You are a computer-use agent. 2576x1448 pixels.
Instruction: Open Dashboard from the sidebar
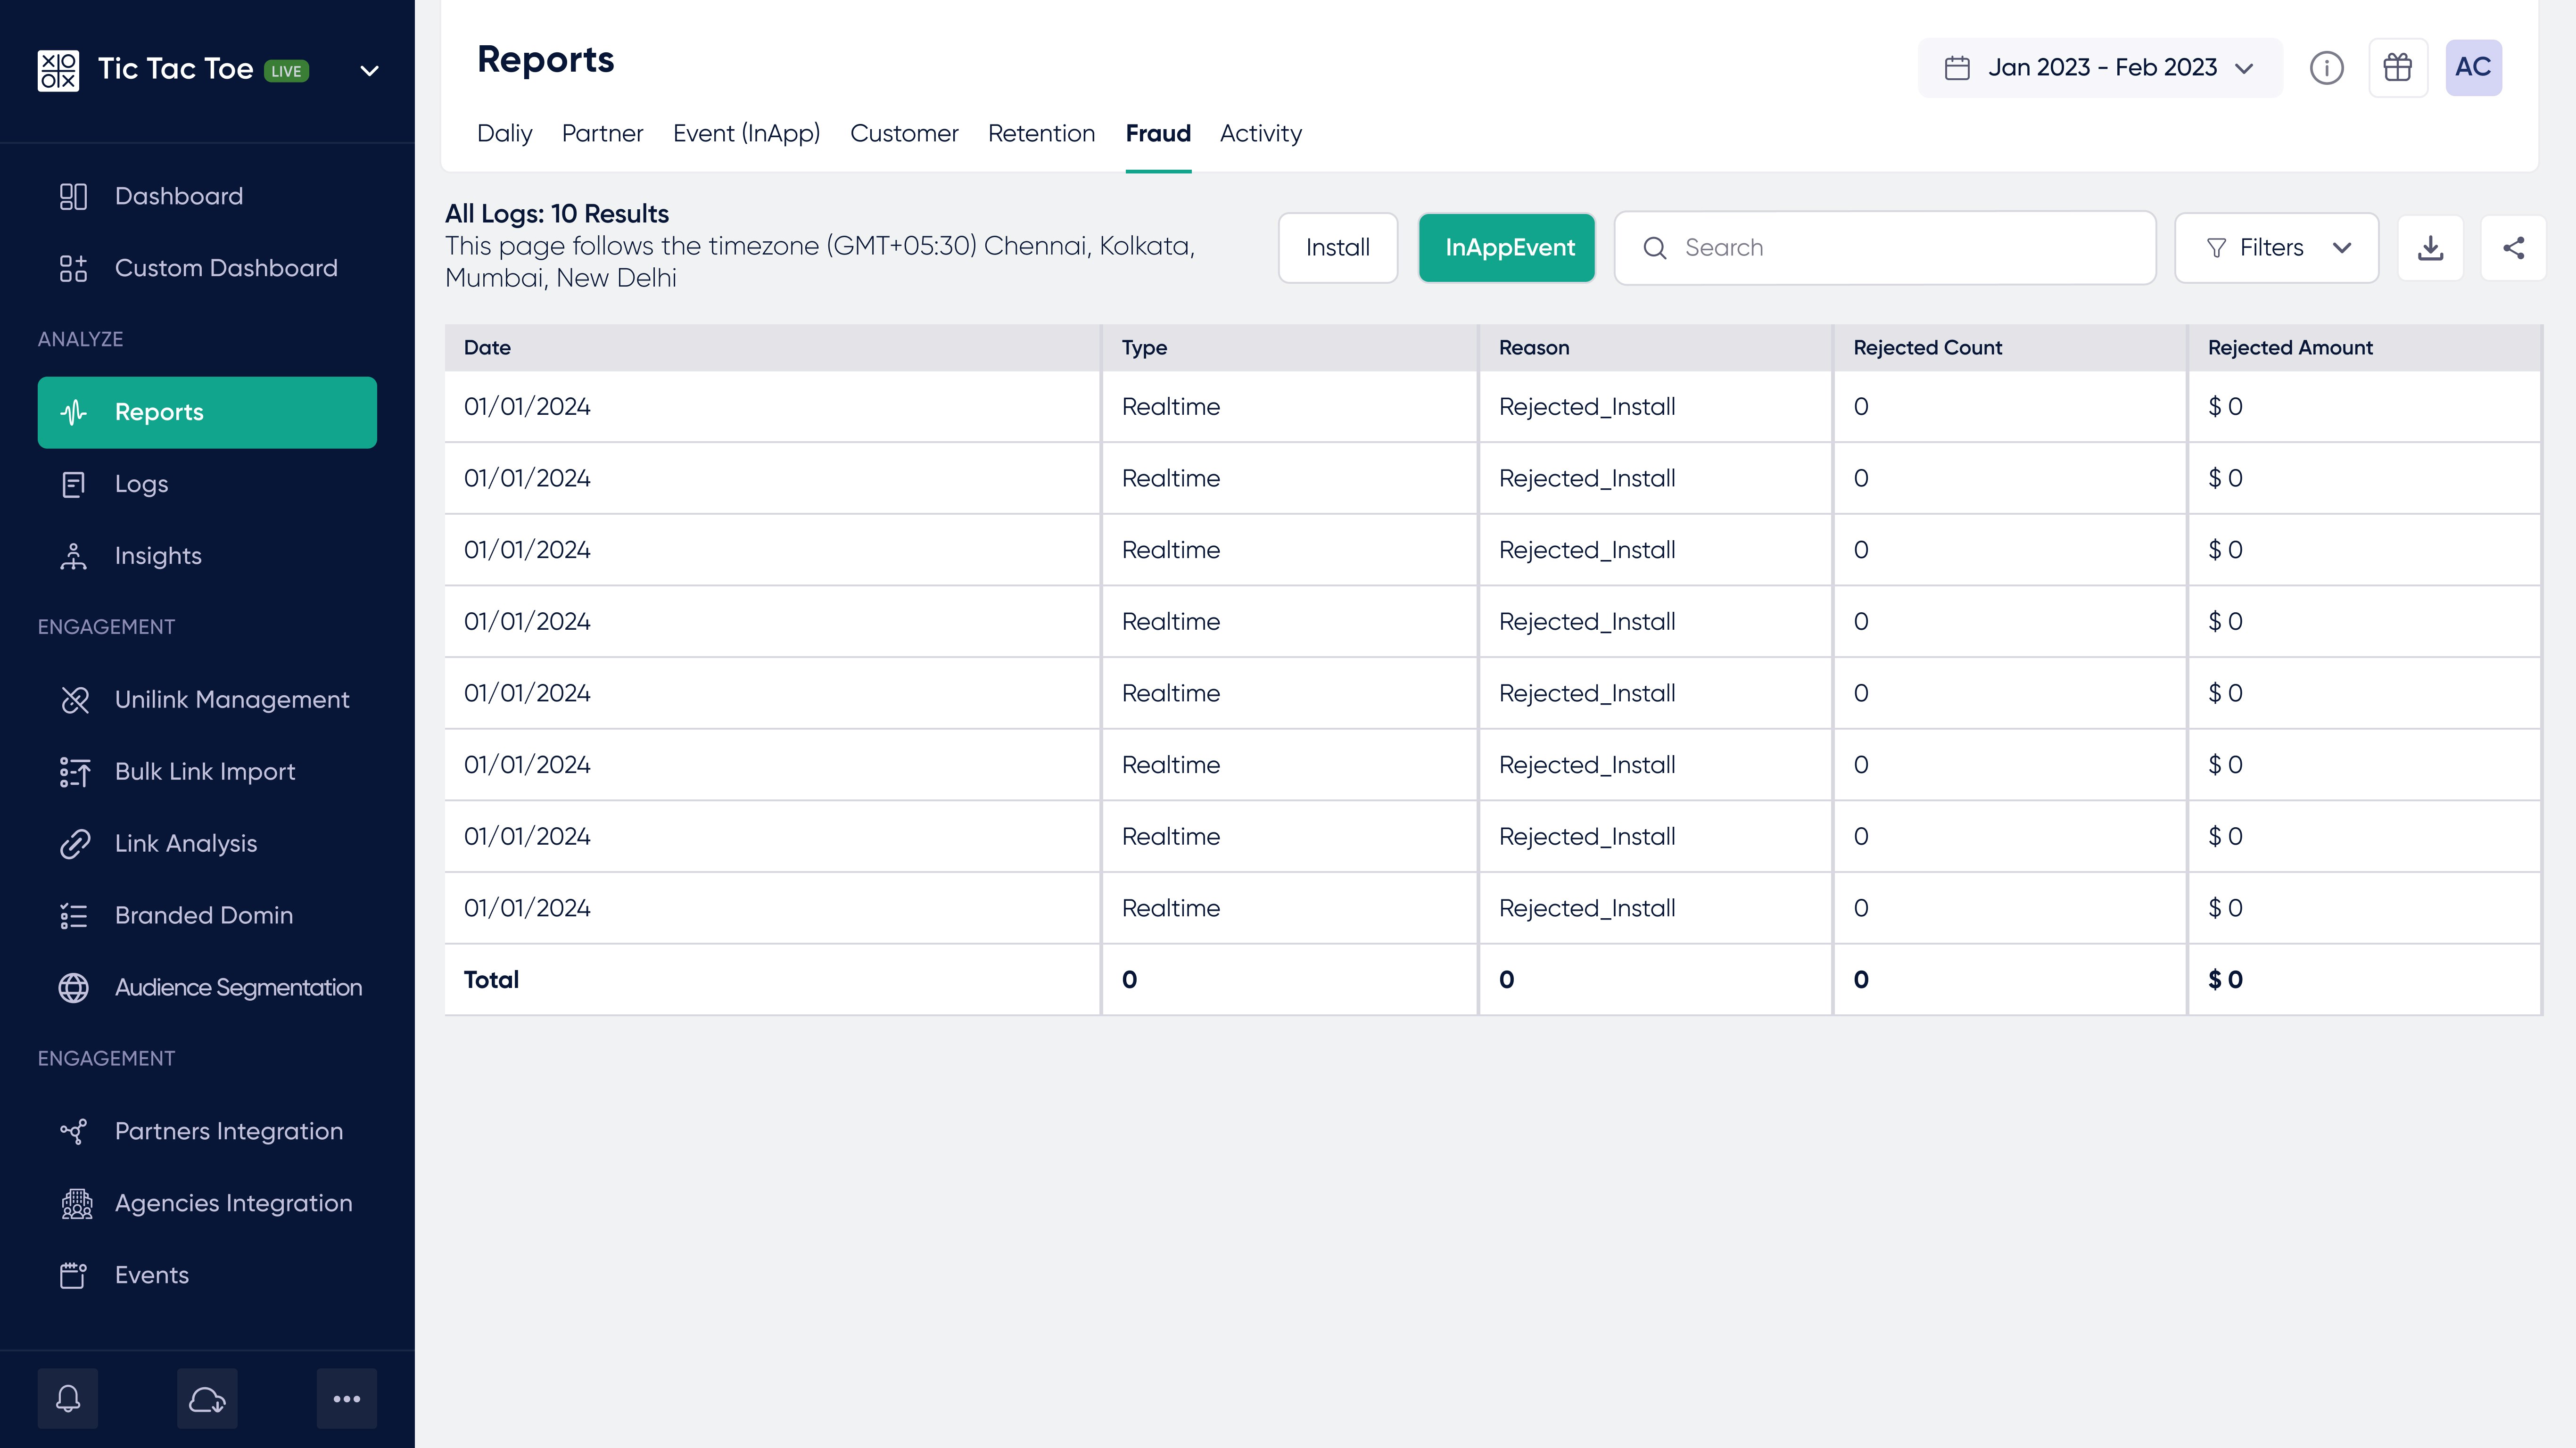point(207,196)
